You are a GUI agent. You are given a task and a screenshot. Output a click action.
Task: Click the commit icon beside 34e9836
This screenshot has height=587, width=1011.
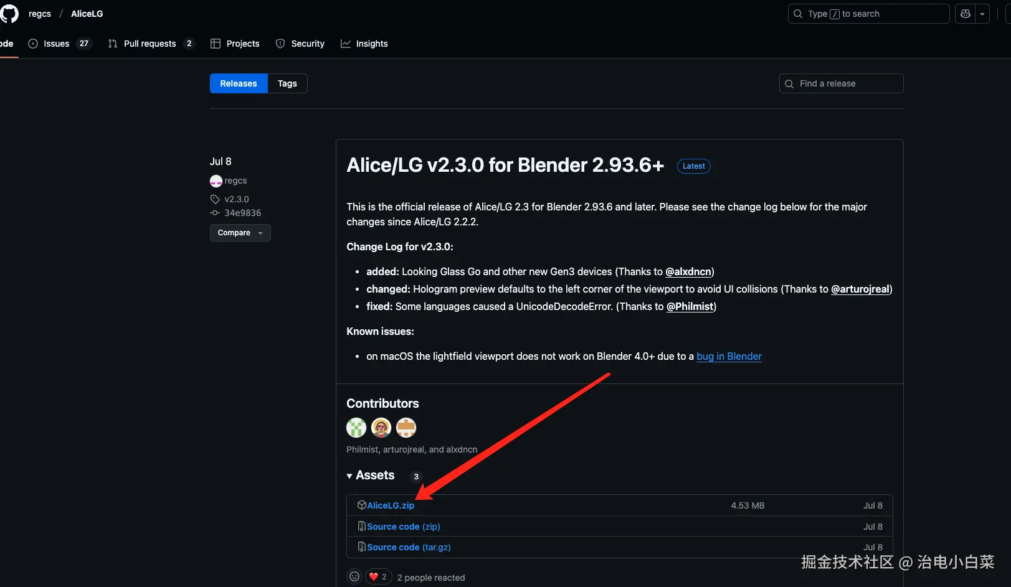tap(215, 213)
